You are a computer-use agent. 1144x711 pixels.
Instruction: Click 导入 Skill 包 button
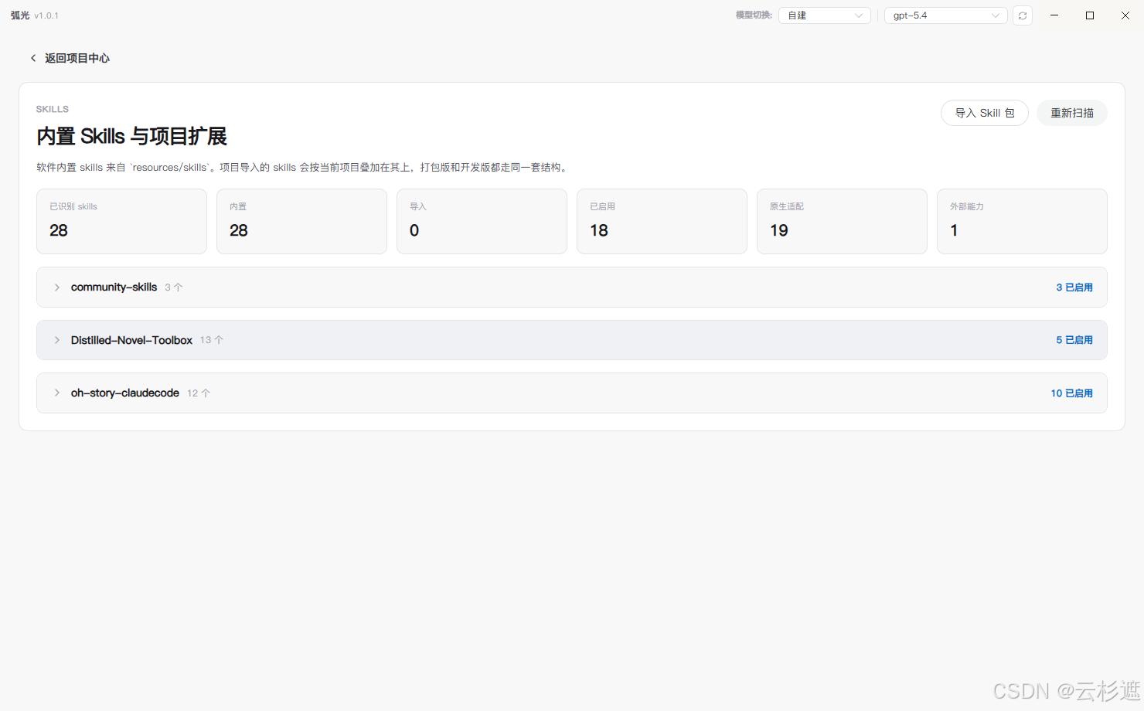click(985, 113)
